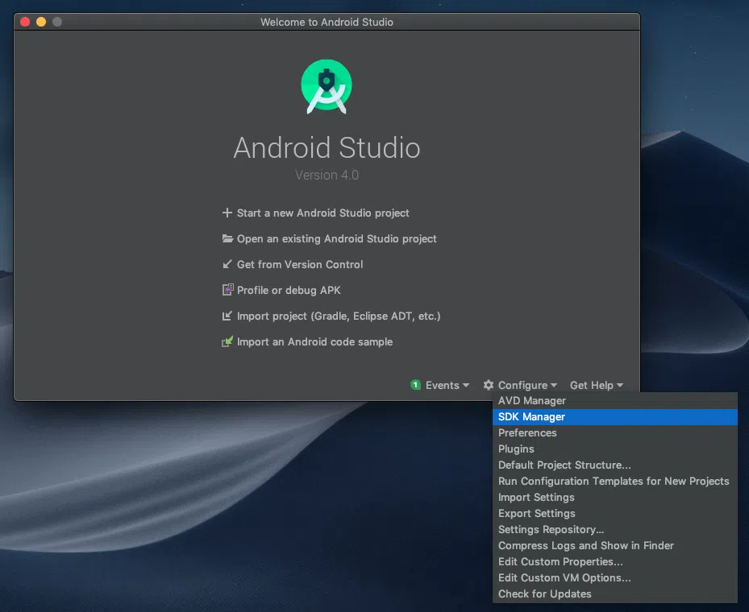
Task: Click the plus icon beside Start a new project
Action: [x=227, y=213]
